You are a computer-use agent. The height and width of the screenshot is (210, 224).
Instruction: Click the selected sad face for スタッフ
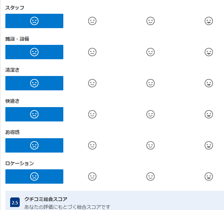(34, 21)
